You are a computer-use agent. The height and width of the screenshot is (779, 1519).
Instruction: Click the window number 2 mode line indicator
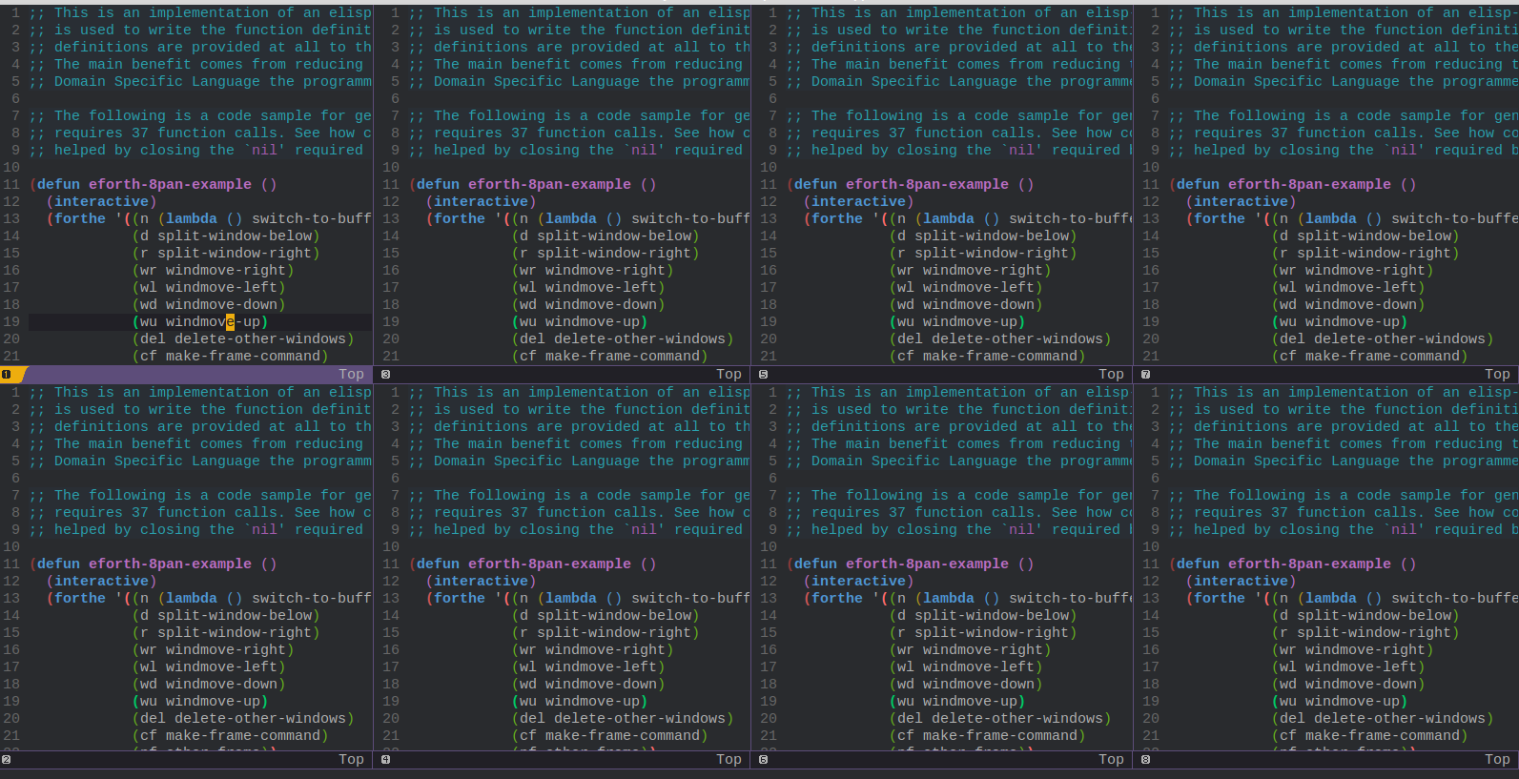click(7, 760)
